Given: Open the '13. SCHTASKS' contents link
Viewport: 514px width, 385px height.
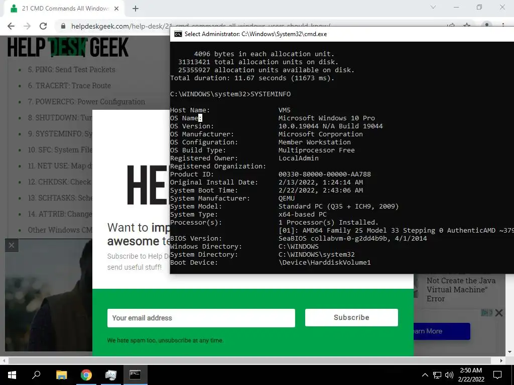Looking at the screenshot, I should tap(60, 198).
